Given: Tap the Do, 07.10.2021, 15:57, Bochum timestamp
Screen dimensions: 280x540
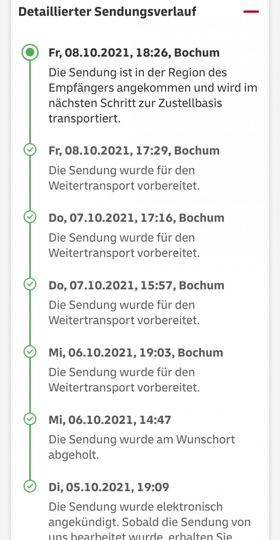Looking at the screenshot, I should [136, 285].
